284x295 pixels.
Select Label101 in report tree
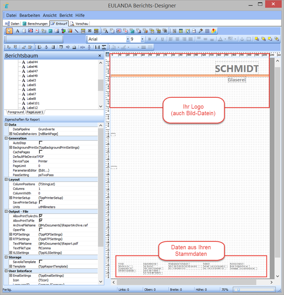tap(33, 103)
